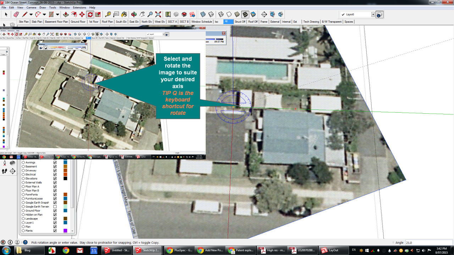This screenshot has height=255, width=454.
Task: Select the Move tool
Action: [82, 15]
